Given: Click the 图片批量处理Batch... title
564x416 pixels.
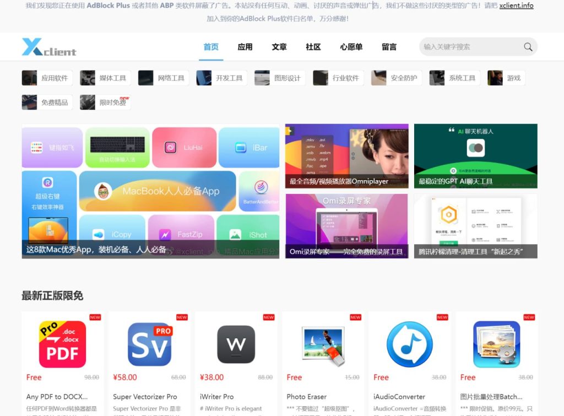Looking at the screenshot, I should click(x=491, y=397).
